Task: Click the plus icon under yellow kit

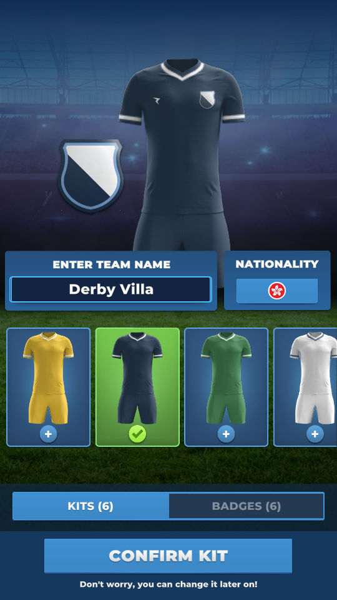Action: click(x=48, y=434)
